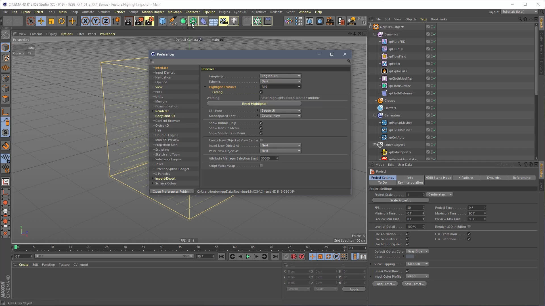Open the MoGraph menu

pyautogui.click(x=174, y=12)
